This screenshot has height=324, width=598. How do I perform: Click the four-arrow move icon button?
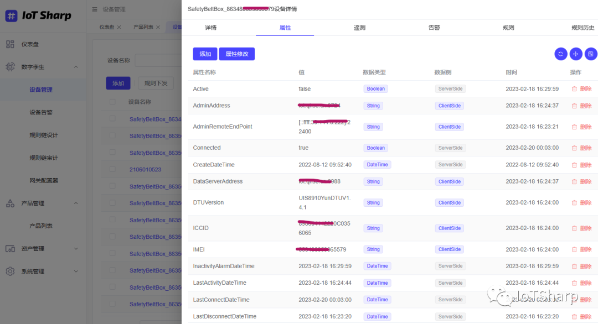[576, 54]
